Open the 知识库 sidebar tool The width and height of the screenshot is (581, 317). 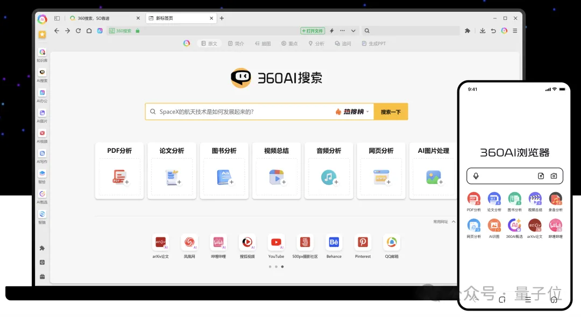click(42, 54)
